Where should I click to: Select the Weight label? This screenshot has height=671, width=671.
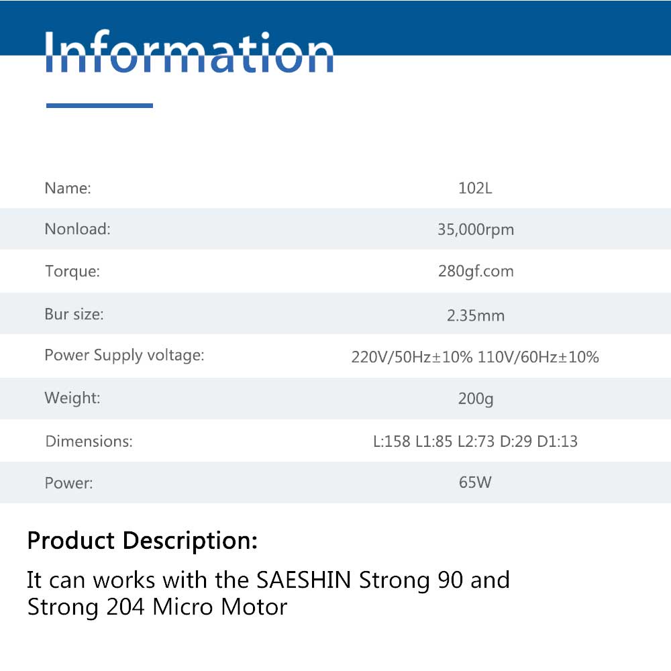pyautogui.click(x=72, y=398)
